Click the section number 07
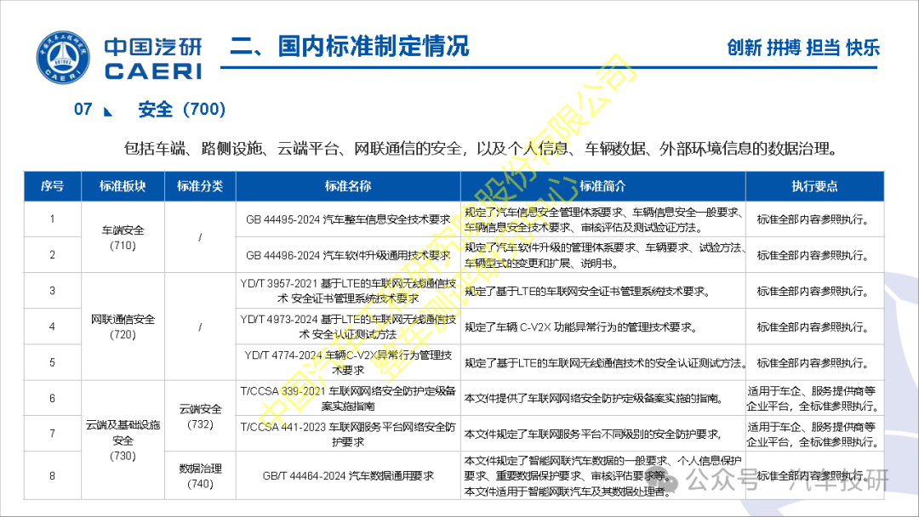Screen dimensions: 919x517 [83, 110]
